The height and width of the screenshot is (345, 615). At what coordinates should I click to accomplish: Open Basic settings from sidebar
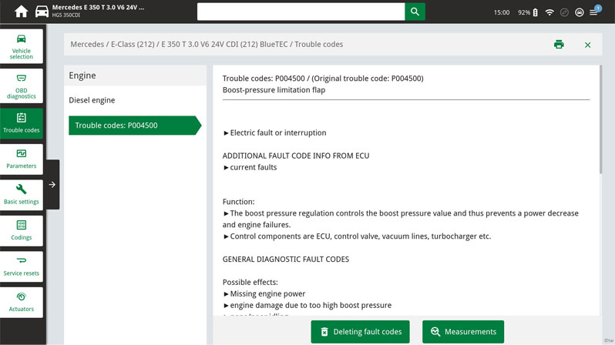click(22, 194)
